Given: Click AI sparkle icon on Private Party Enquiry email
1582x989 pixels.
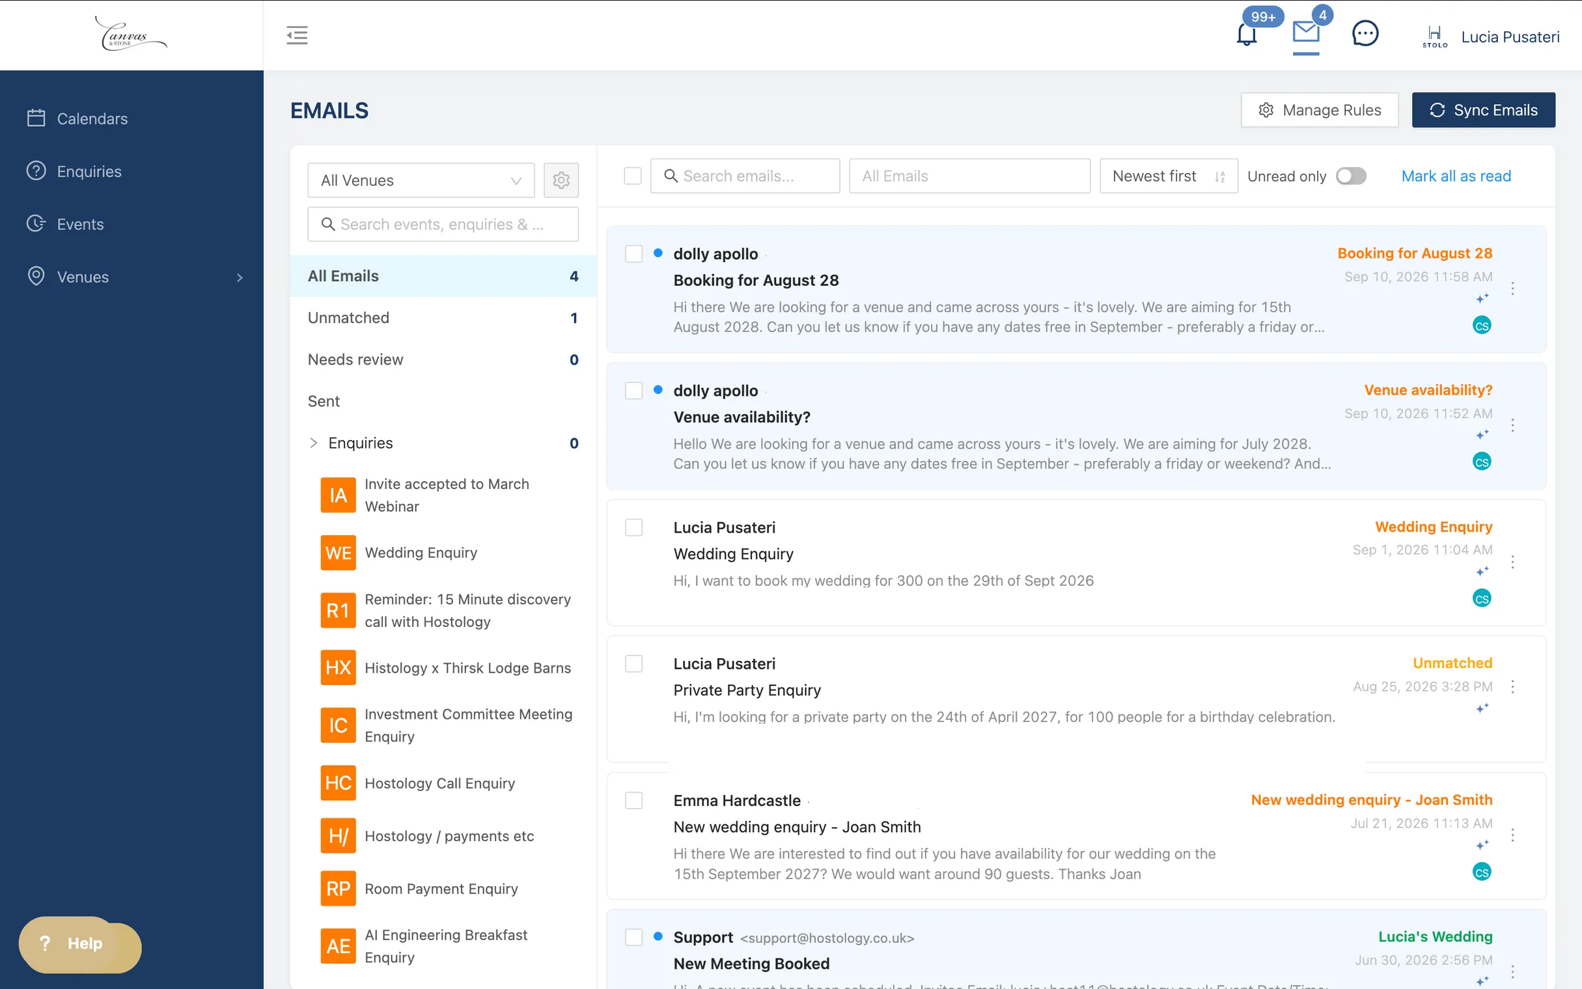Looking at the screenshot, I should click(1482, 708).
